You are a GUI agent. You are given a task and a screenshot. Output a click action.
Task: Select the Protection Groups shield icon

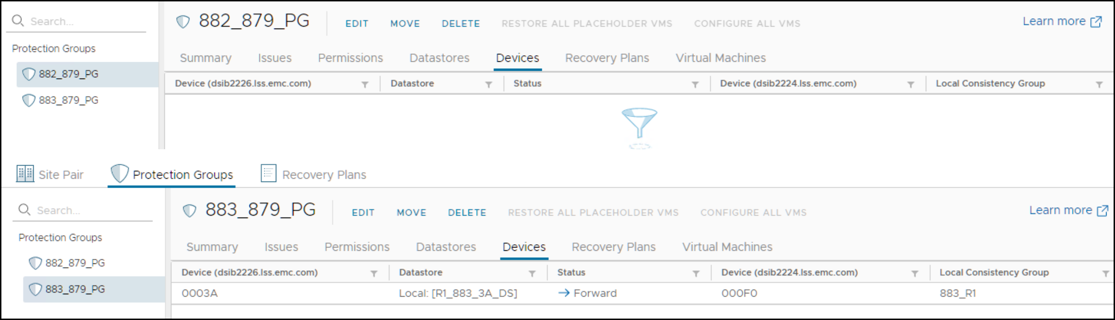[x=120, y=174]
